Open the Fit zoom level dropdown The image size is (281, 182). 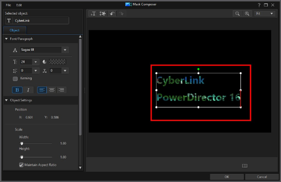[x=264, y=14]
